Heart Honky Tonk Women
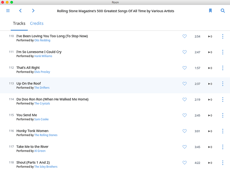230x174 pixels. 185,131
